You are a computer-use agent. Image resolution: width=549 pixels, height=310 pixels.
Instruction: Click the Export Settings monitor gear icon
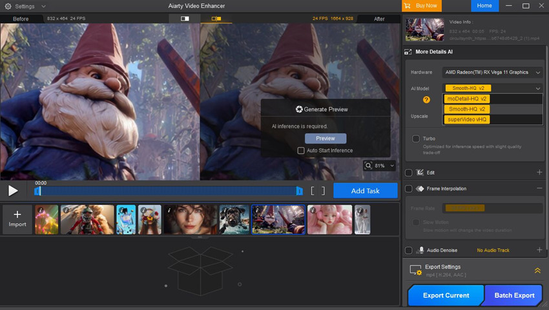point(415,270)
